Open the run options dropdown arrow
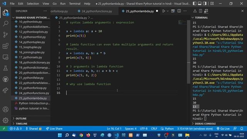247x139 pixels. point(167,11)
